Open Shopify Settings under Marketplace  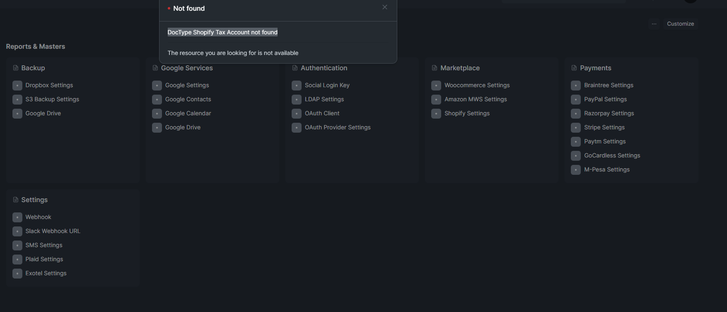[467, 113]
